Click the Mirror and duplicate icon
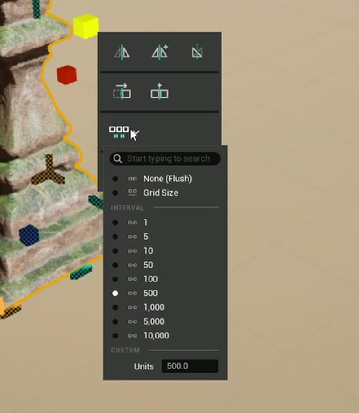The width and height of the screenshot is (359, 413). point(160,52)
